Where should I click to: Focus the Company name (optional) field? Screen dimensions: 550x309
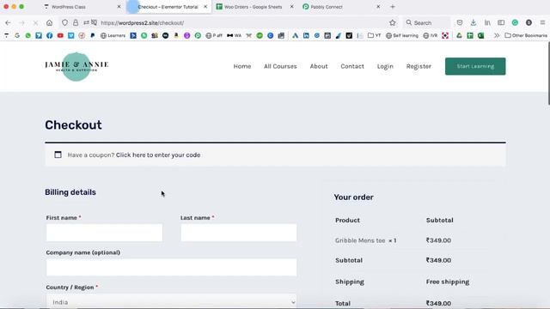click(x=171, y=267)
